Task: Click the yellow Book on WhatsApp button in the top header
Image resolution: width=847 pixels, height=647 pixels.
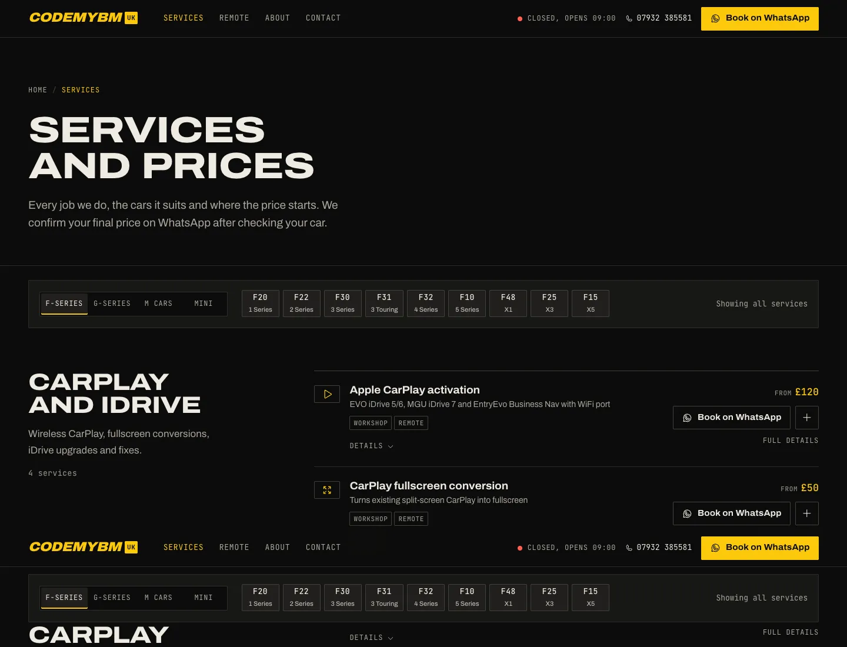Action: click(760, 19)
